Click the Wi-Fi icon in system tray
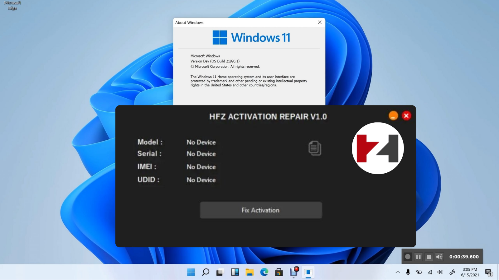 pos(430,272)
